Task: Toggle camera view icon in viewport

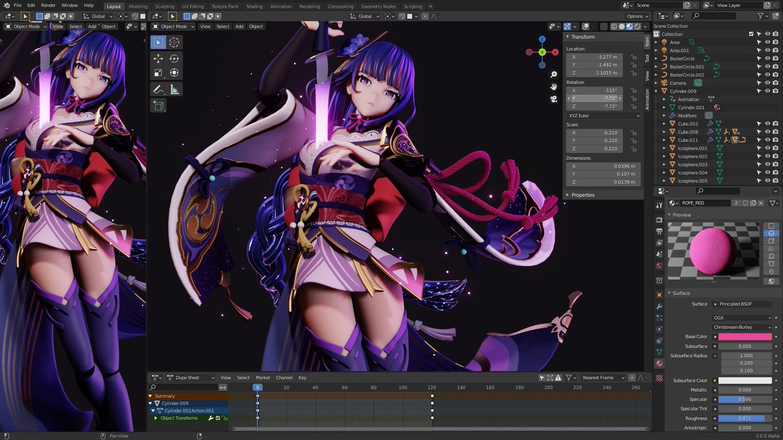Action: [553, 99]
